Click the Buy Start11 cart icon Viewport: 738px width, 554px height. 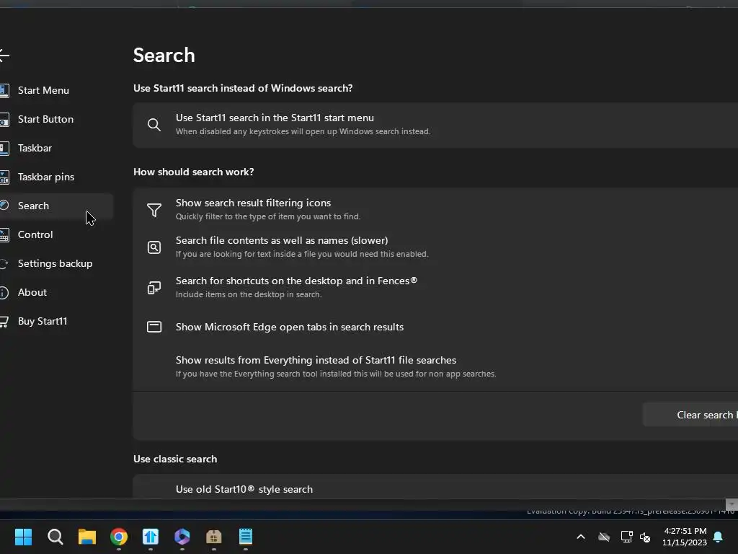(4, 322)
